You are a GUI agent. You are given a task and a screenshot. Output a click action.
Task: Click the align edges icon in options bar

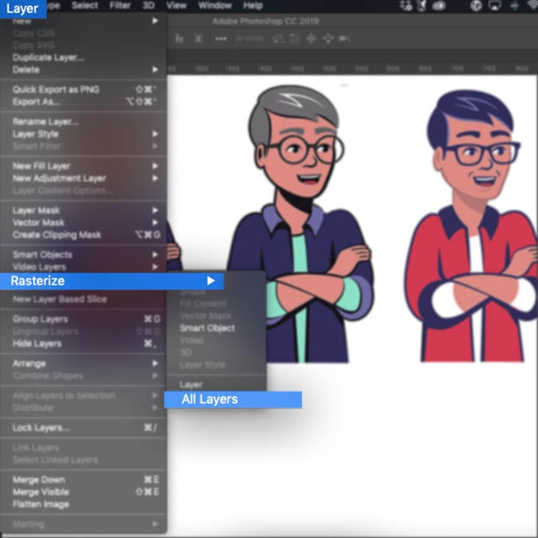[x=179, y=38]
